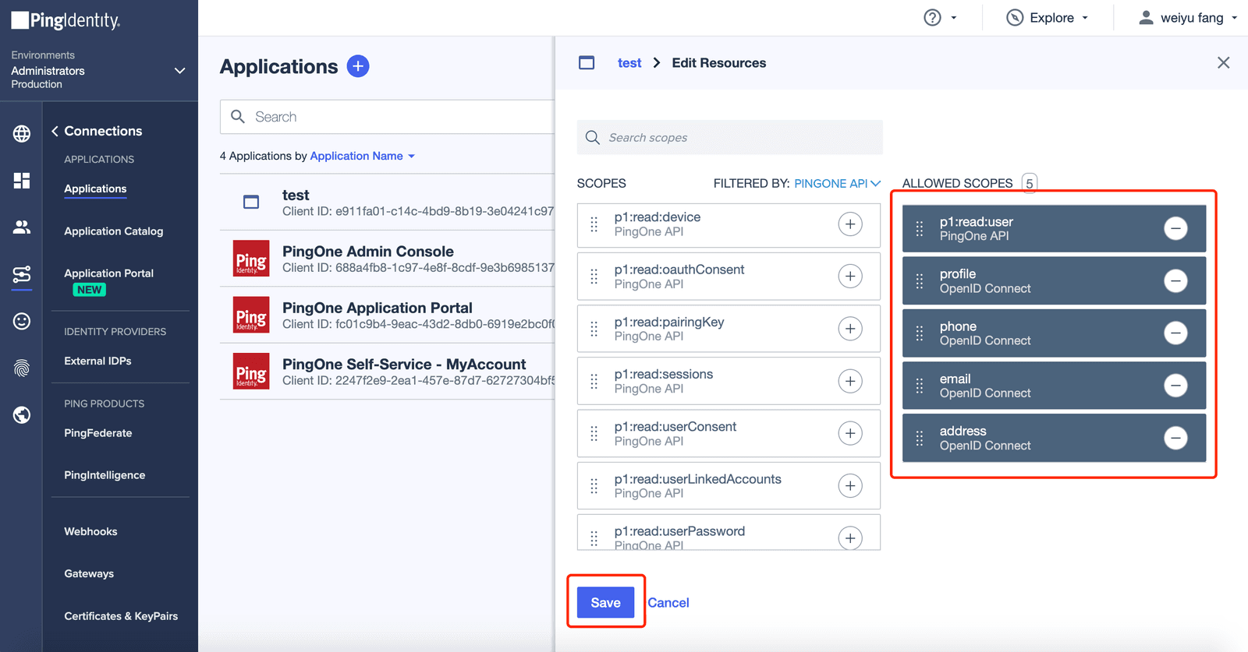The image size is (1248, 652).
Task: Add the p1:read:userConsent scope
Action: tap(850, 433)
